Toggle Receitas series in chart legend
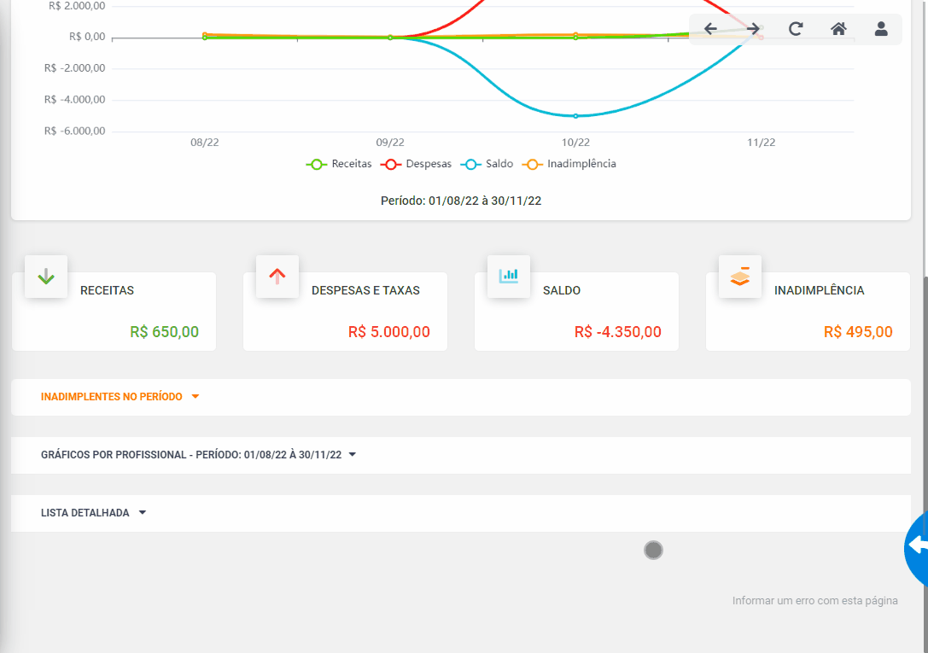The height and width of the screenshot is (653, 928). (x=339, y=164)
